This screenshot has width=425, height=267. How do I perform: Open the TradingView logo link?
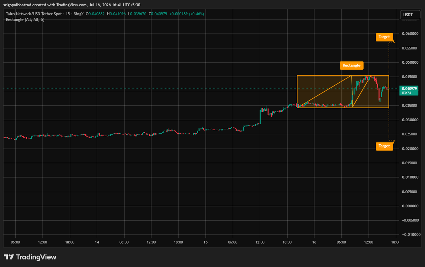point(30,257)
